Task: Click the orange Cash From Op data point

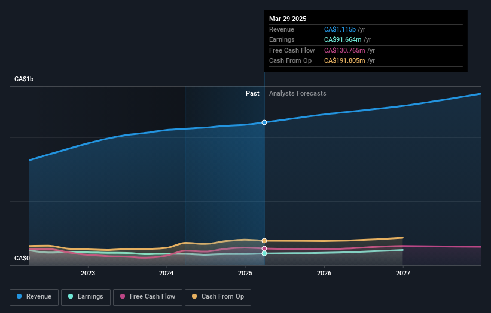Action: (x=264, y=241)
